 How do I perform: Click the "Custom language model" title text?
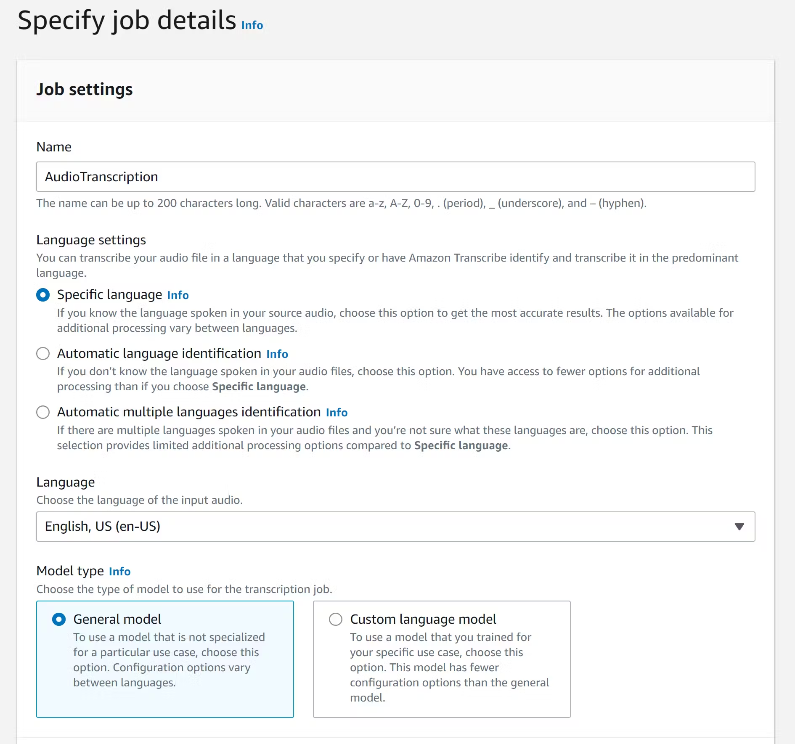[x=423, y=619]
